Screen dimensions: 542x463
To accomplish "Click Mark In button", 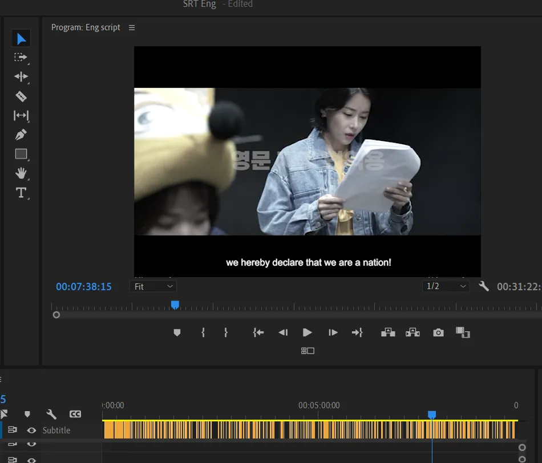I will [203, 332].
